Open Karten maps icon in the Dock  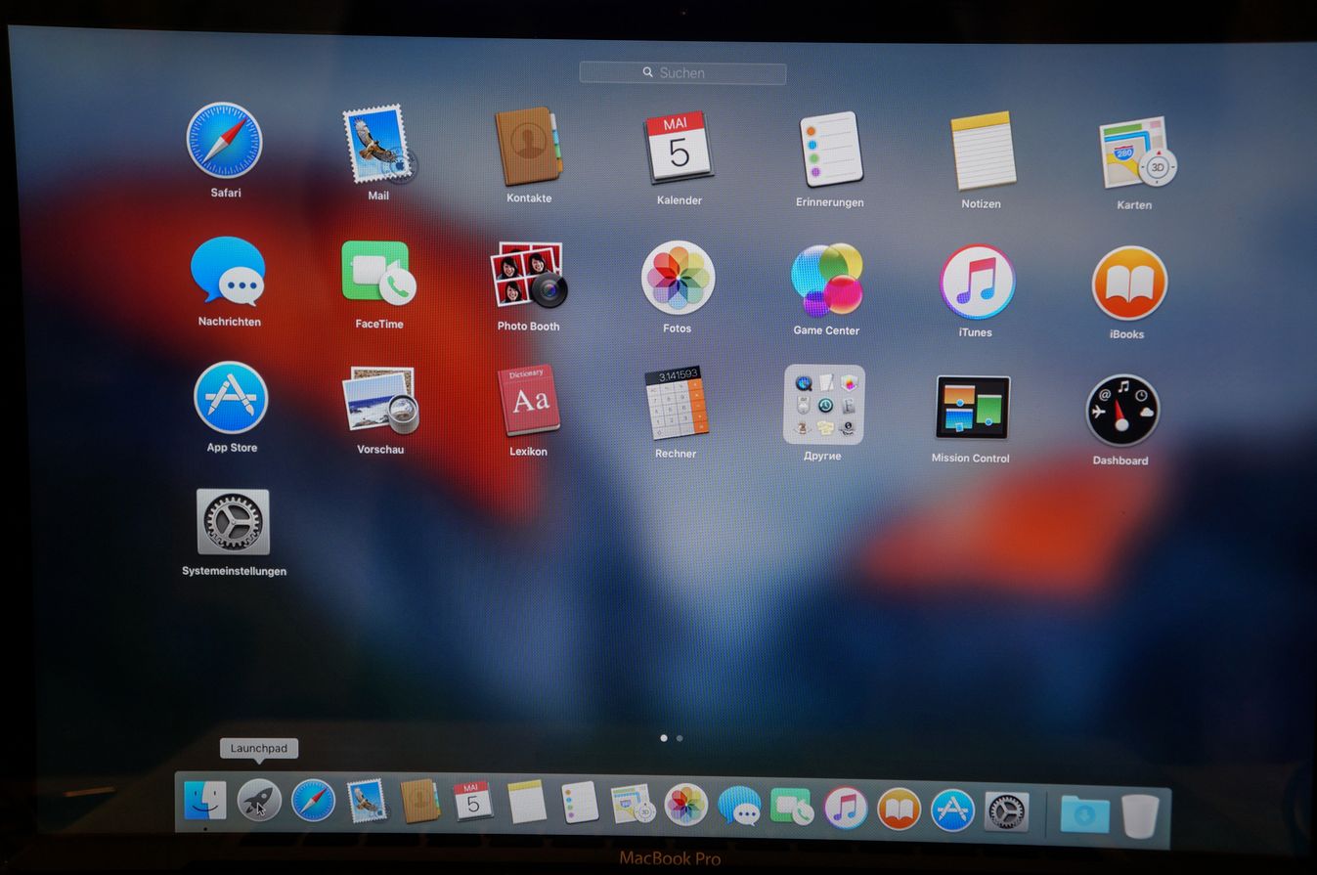click(x=634, y=804)
